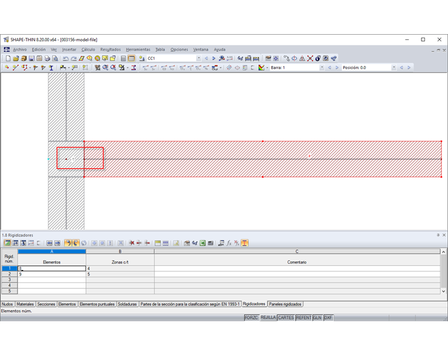The image size is (448, 356).
Task: Open the Posición: 0.0 dropdown
Action: pyautogui.click(x=394, y=68)
